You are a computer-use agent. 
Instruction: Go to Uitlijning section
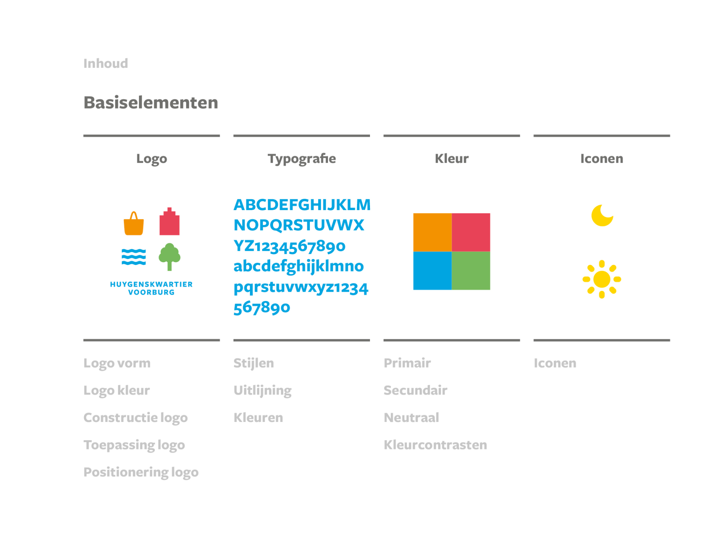(263, 390)
